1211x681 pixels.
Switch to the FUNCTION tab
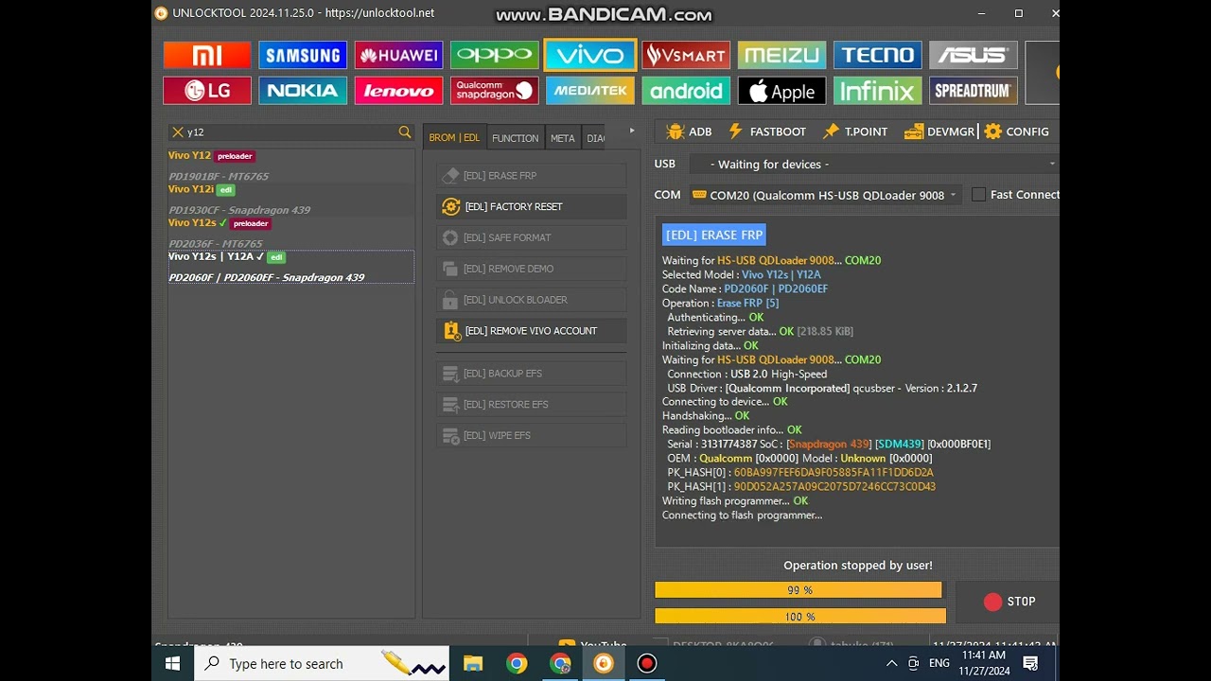tap(515, 138)
